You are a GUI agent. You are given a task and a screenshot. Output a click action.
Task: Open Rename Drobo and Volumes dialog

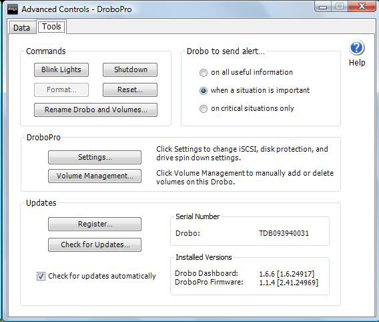coord(95,110)
